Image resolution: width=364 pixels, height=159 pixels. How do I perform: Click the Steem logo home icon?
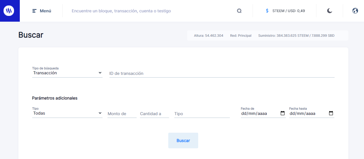click(9, 11)
